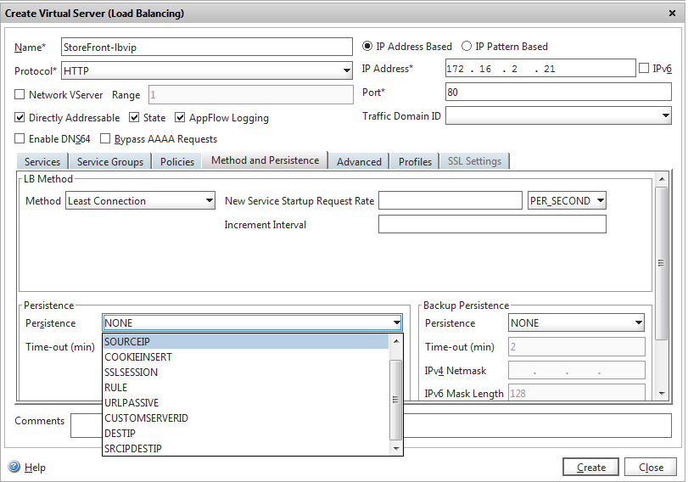Choose SSLSESSION persistence option
Viewport: 688px width, 482px height.
(246, 373)
